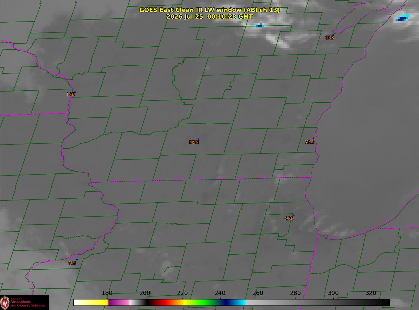The image size is (419, 310).
Task: Click the cyan section of the colorbar
Action: pos(240,302)
